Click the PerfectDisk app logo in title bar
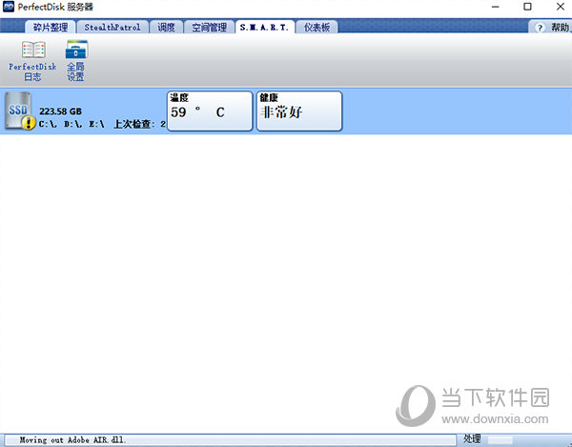This screenshot has width=572, height=447. click(8, 7)
